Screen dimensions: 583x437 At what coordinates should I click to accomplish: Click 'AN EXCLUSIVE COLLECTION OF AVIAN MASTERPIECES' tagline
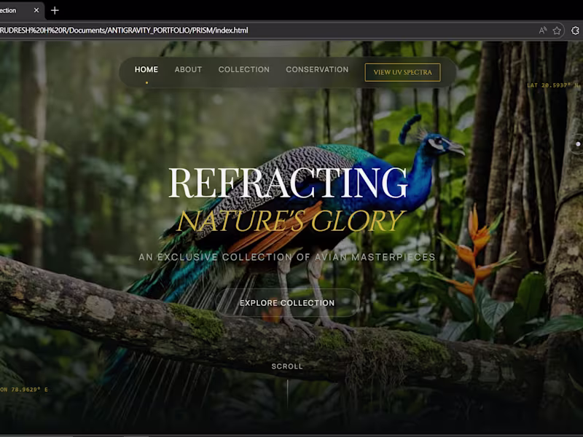pos(287,257)
